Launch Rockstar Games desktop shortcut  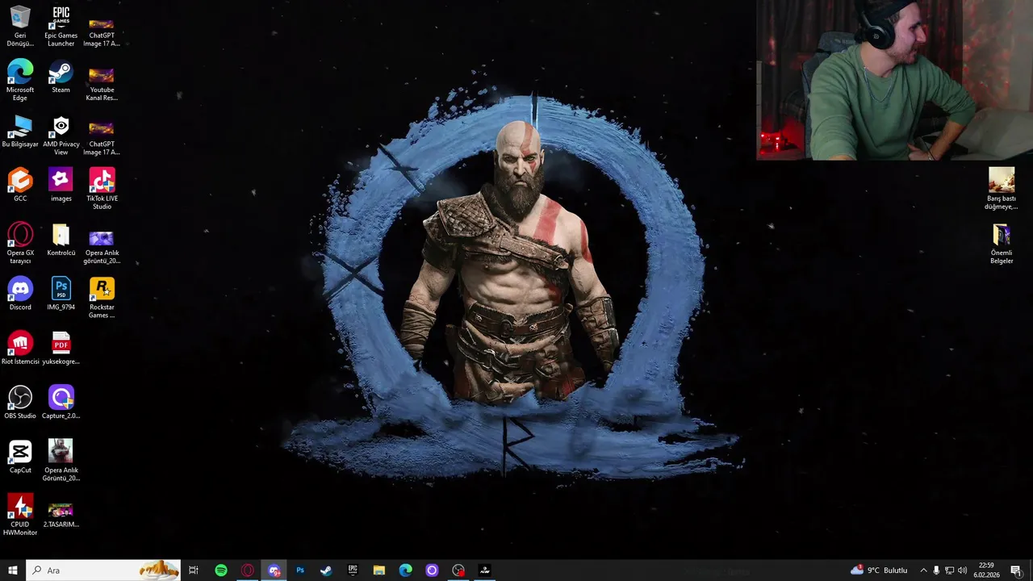pyautogui.click(x=102, y=298)
